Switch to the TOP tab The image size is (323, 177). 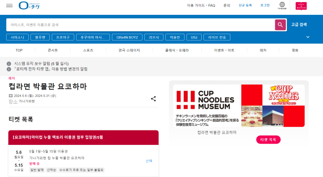tap(19, 50)
